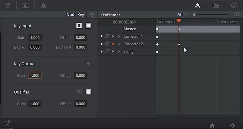Expand the Keyframes panel to full size
Viewport: 243px width, 129px height.
coord(237,15)
